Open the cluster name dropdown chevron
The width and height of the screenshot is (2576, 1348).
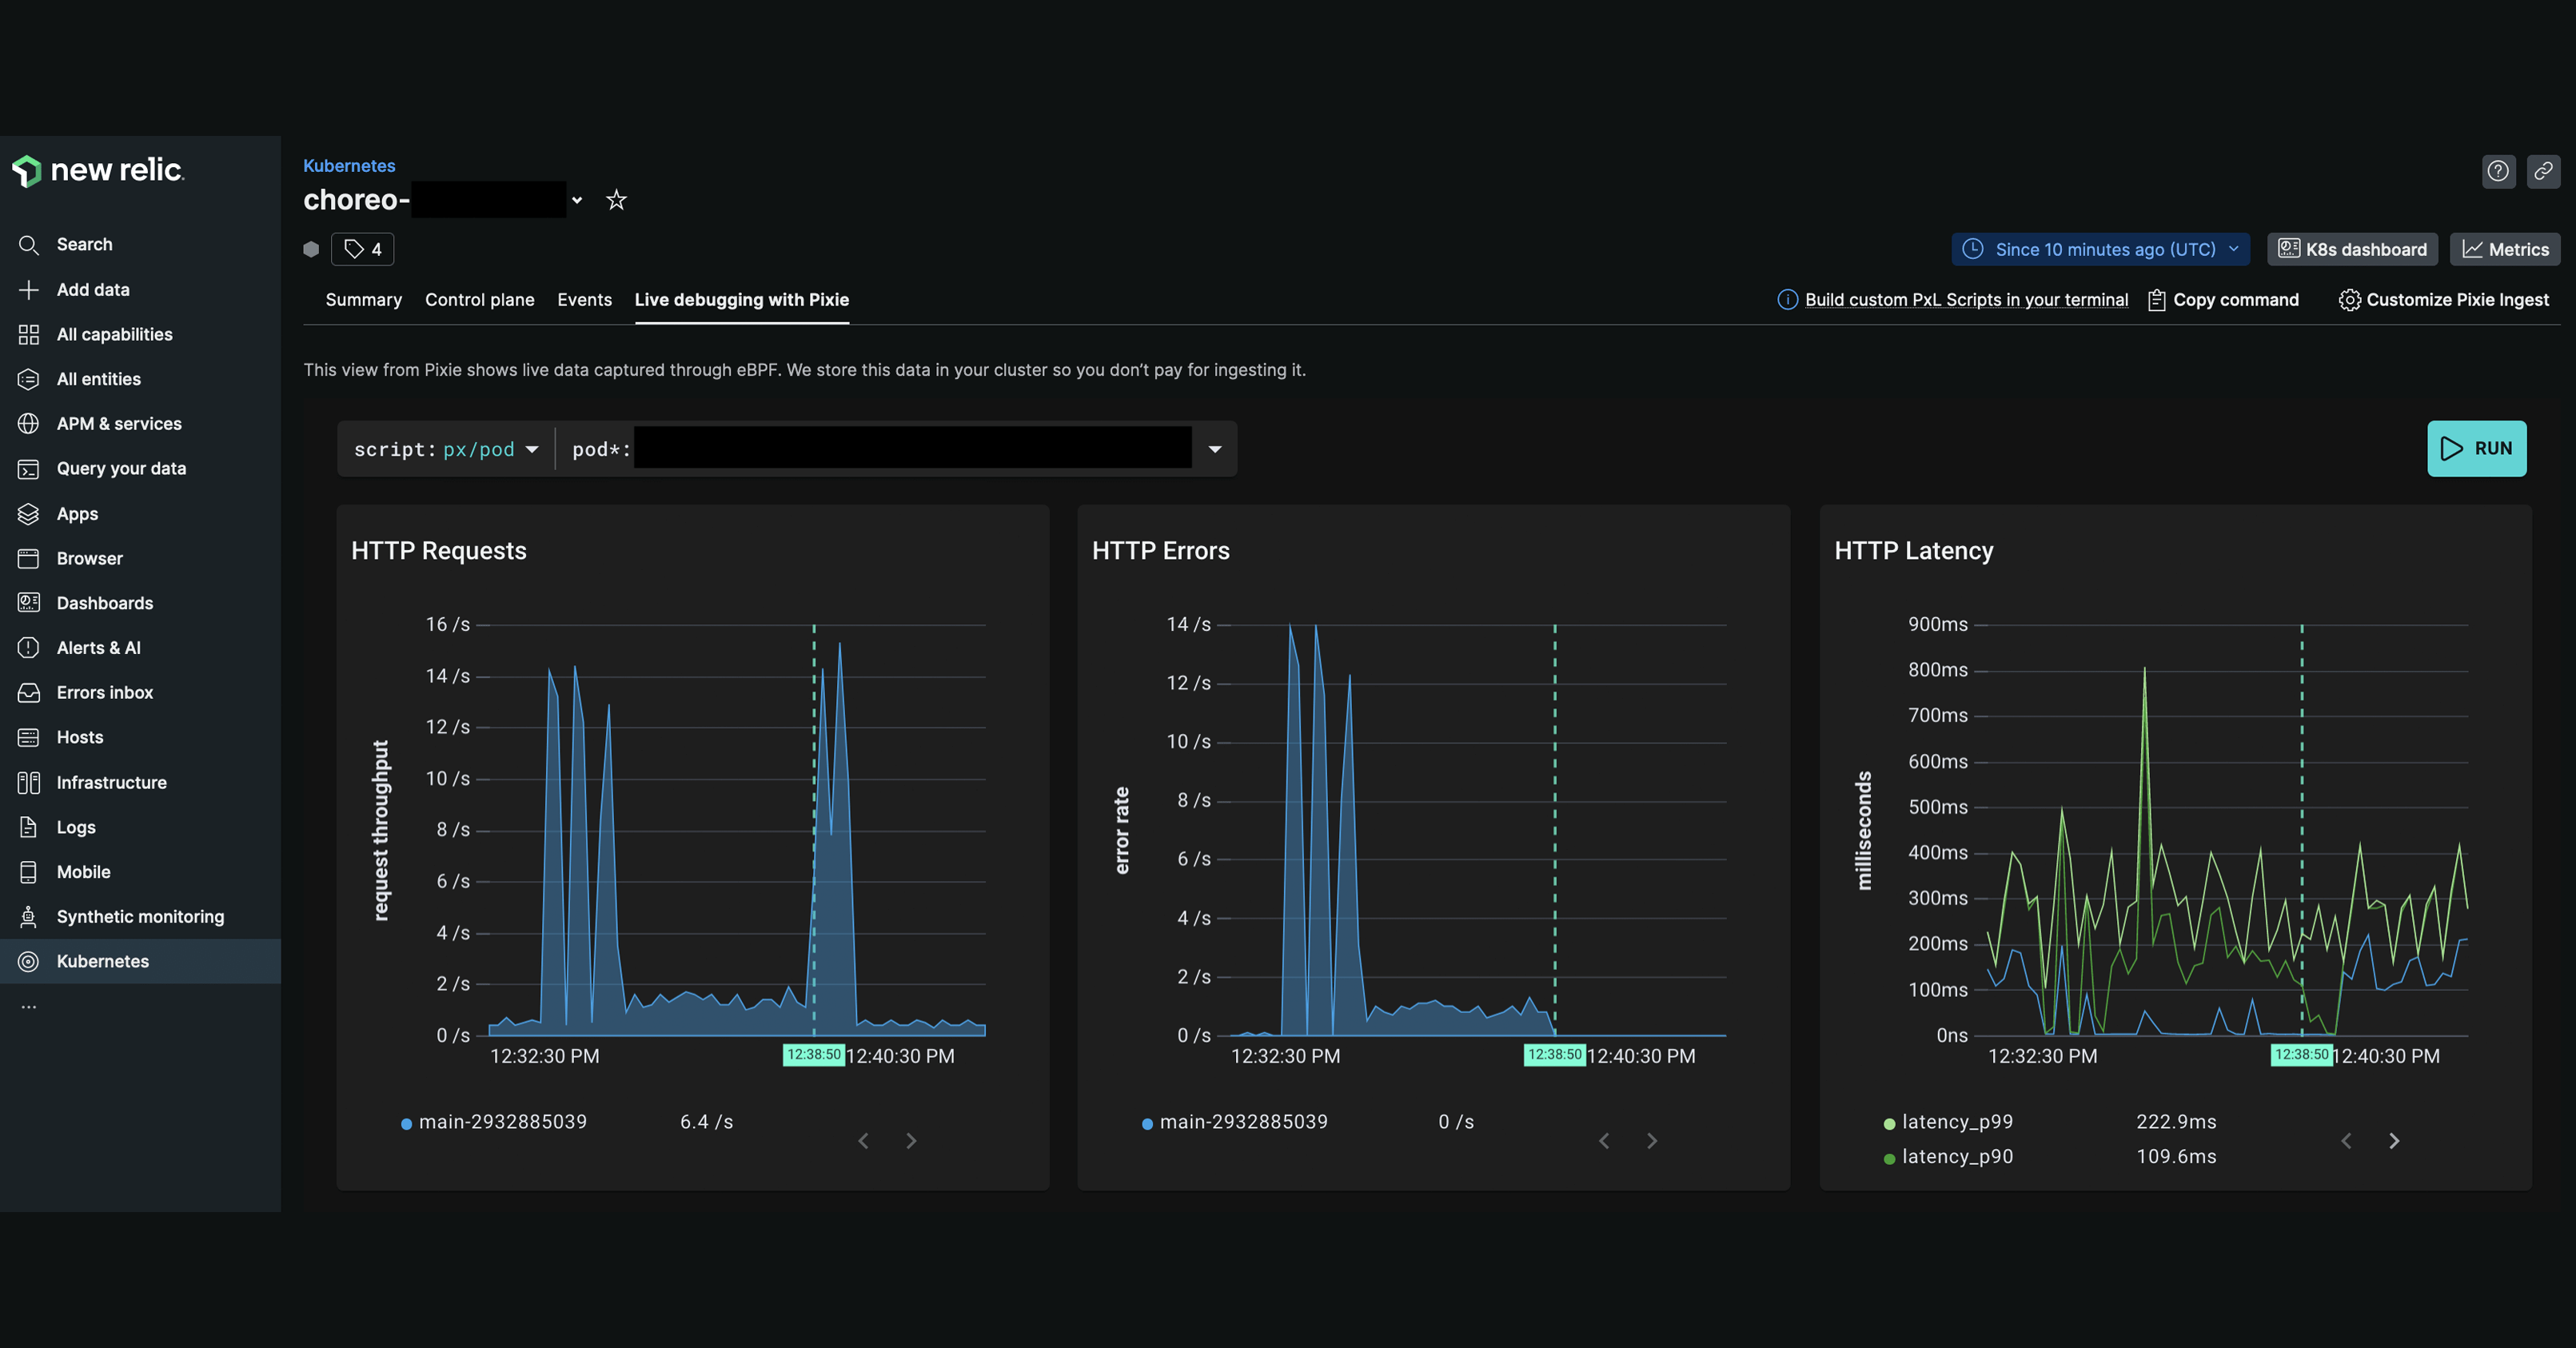tap(577, 200)
